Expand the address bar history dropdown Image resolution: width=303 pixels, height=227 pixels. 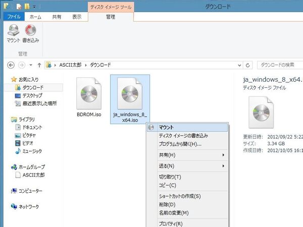pyautogui.click(x=239, y=65)
